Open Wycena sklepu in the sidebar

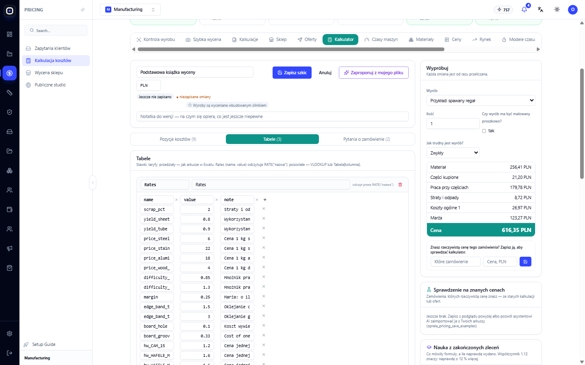click(x=56, y=73)
